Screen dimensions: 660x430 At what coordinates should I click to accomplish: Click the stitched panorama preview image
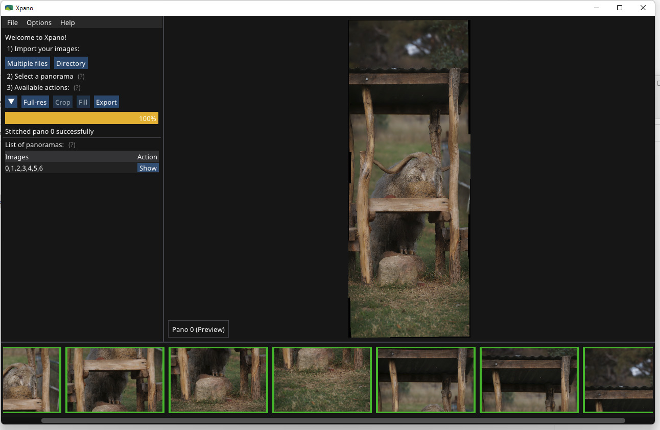coord(409,179)
